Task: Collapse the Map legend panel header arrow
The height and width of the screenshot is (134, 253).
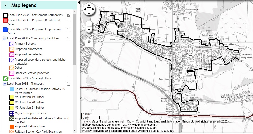Action: (x=5, y=5)
